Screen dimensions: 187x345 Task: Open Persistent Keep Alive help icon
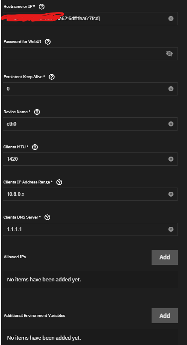coord(51,77)
